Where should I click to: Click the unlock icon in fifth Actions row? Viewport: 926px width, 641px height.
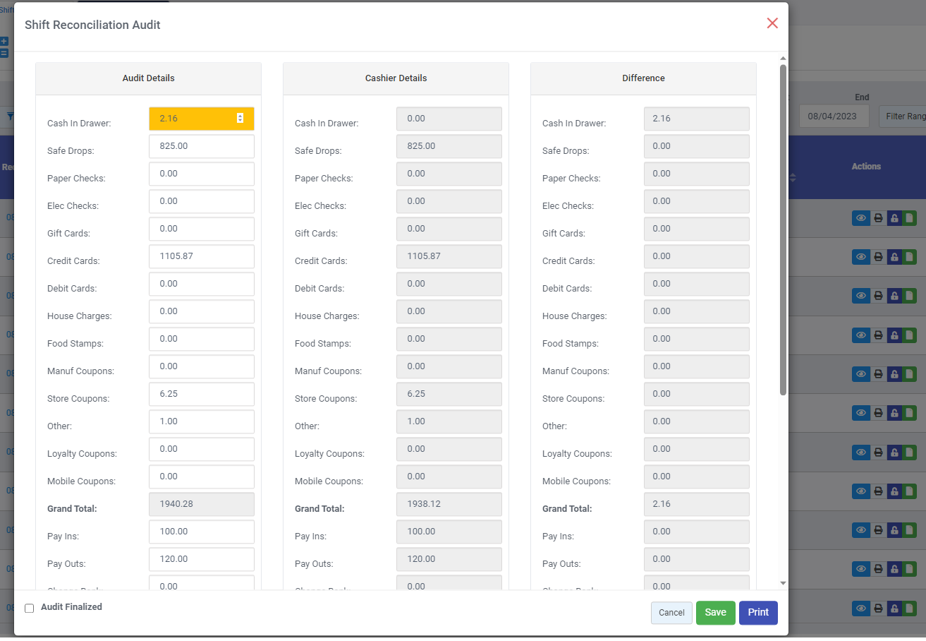894,373
